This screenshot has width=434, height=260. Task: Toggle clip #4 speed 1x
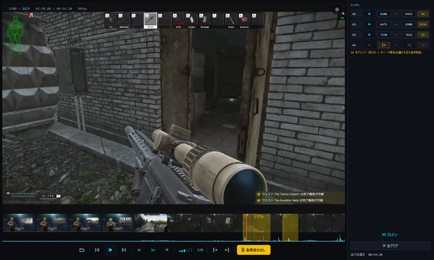pos(423,45)
